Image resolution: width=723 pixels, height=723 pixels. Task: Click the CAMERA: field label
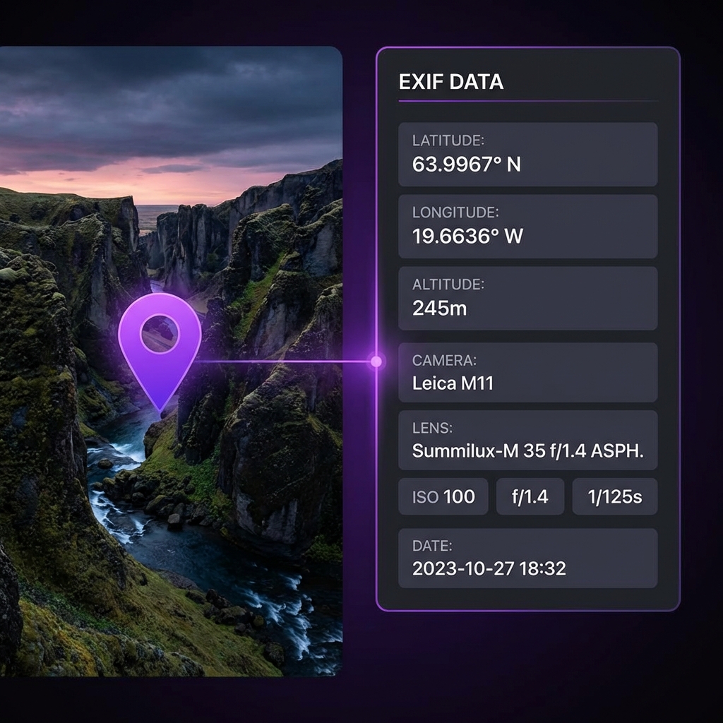[444, 360]
